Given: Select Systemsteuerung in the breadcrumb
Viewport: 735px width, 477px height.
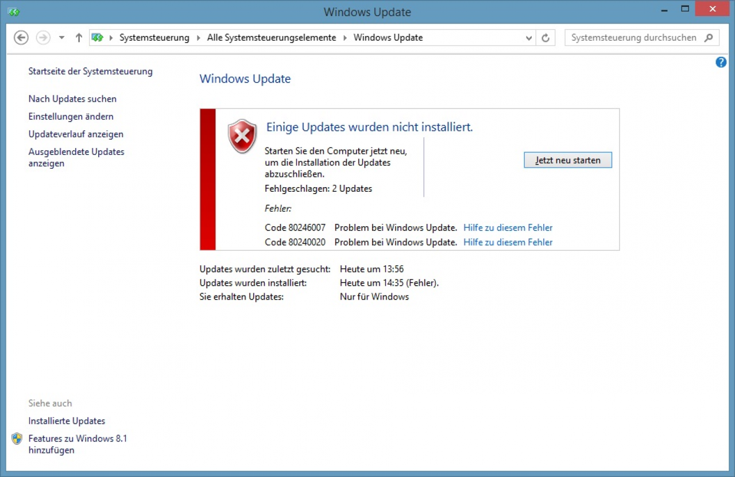Looking at the screenshot, I should (x=154, y=38).
